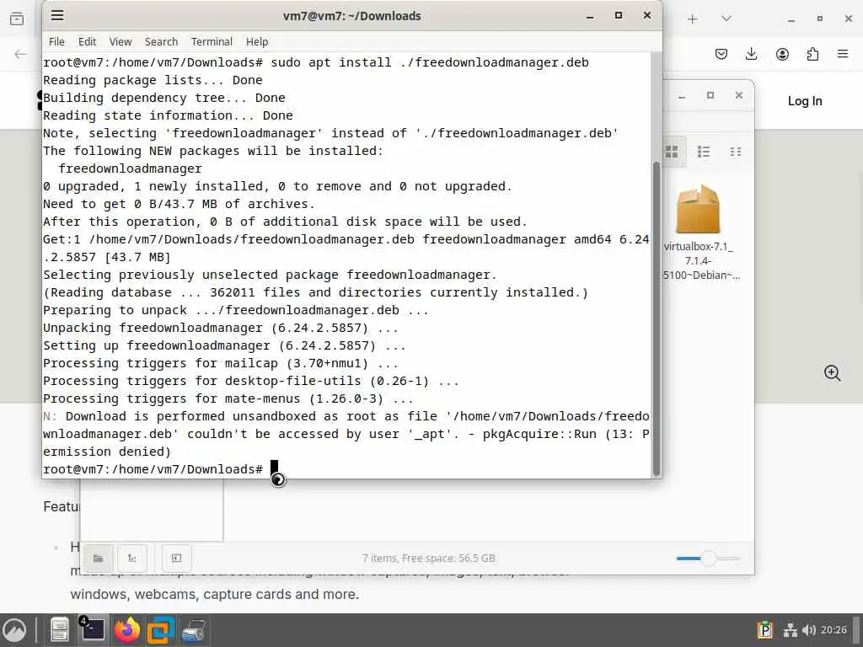
Task: Click the clock showing 20:26
Action: (x=834, y=630)
